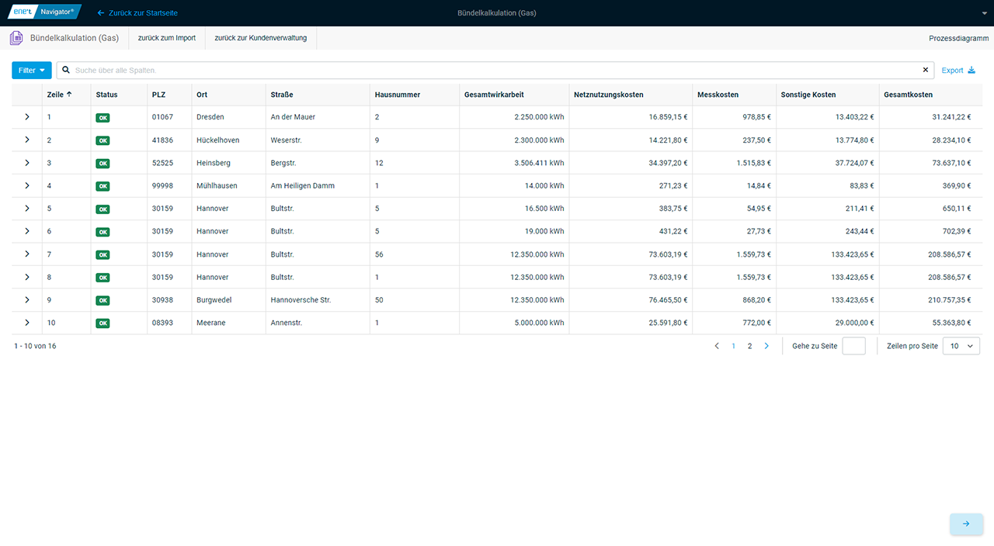This screenshot has width=994, height=546.
Task: Open the Prozessdiagramm link
Action: tap(958, 38)
